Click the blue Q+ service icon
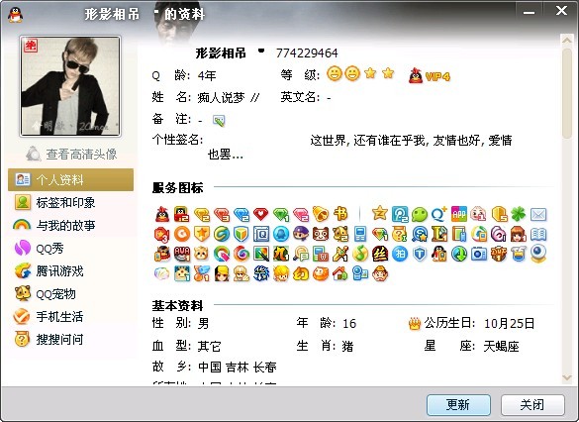 click(x=439, y=214)
